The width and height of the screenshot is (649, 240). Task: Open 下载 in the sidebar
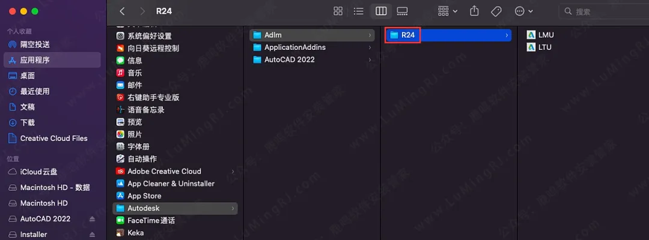click(x=28, y=122)
